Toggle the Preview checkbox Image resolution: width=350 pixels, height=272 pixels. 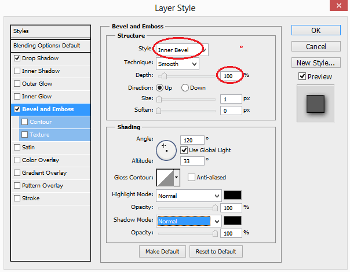pos(302,76)
